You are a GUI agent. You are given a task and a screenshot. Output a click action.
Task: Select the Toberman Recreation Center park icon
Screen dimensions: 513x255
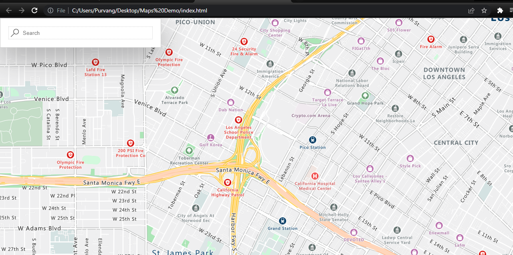[189, 151]
